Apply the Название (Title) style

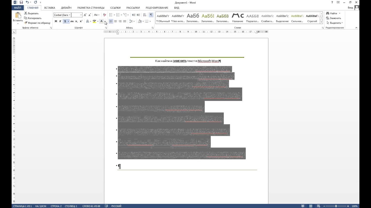[238, 18]
